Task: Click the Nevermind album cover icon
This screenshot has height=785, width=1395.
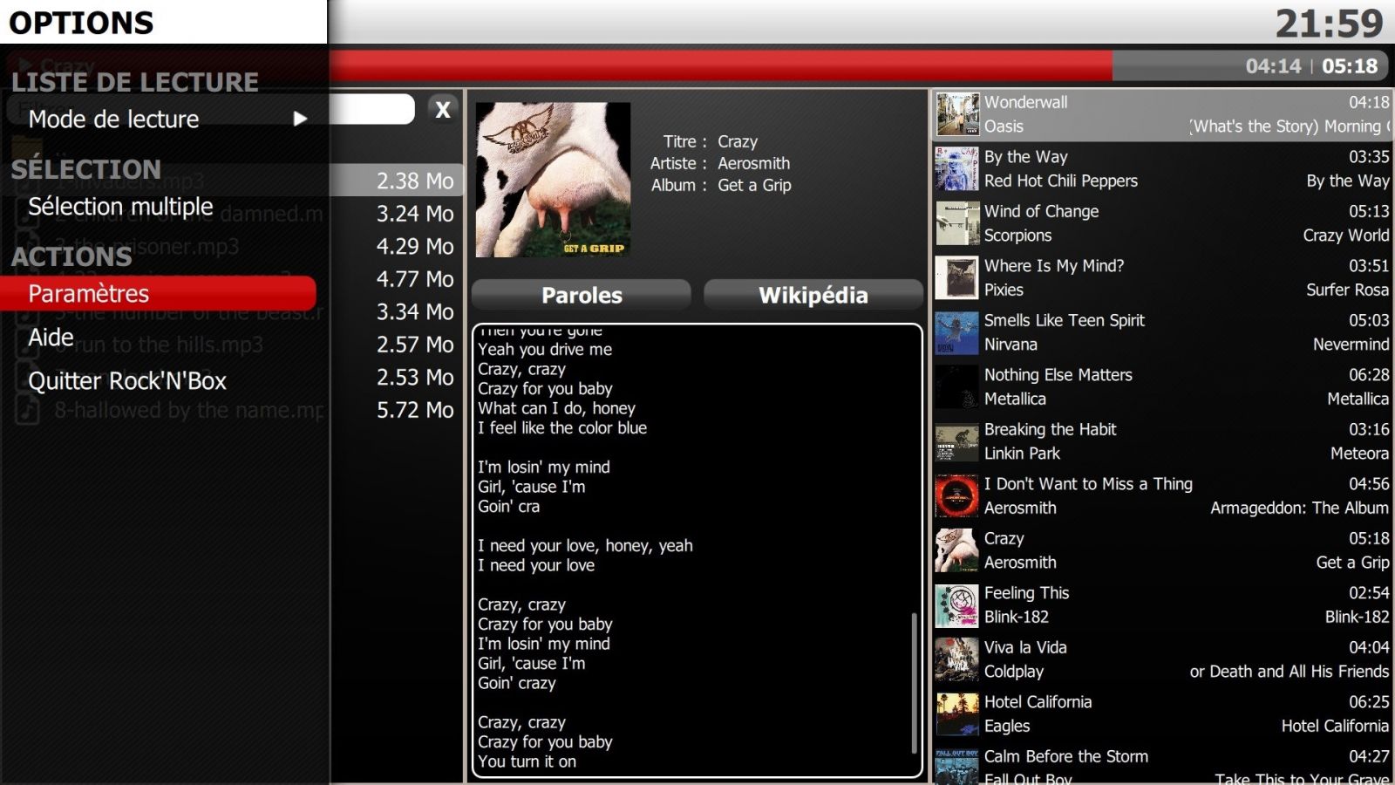Action: pos(957,332)
